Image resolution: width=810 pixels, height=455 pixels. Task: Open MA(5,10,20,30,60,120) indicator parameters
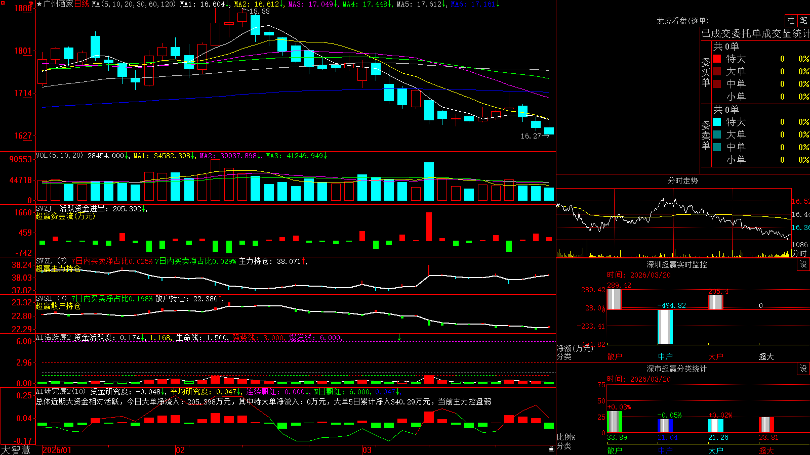(x=134, y=4)
